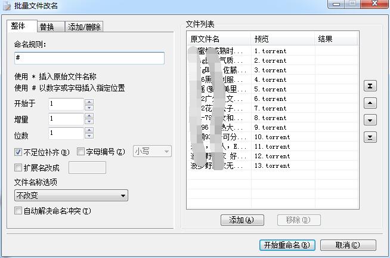The image size is (390, 258).
Task: Switch to the 添加/删除 tab
Action: tap(84, 27)
